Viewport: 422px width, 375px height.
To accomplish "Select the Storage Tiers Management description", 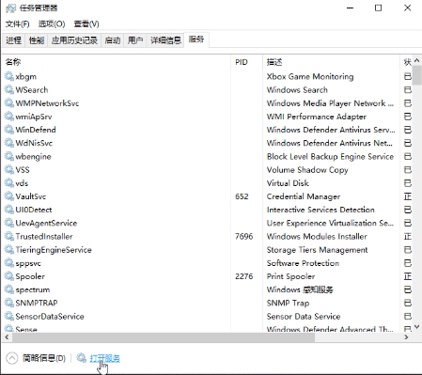I will point(317,250).
